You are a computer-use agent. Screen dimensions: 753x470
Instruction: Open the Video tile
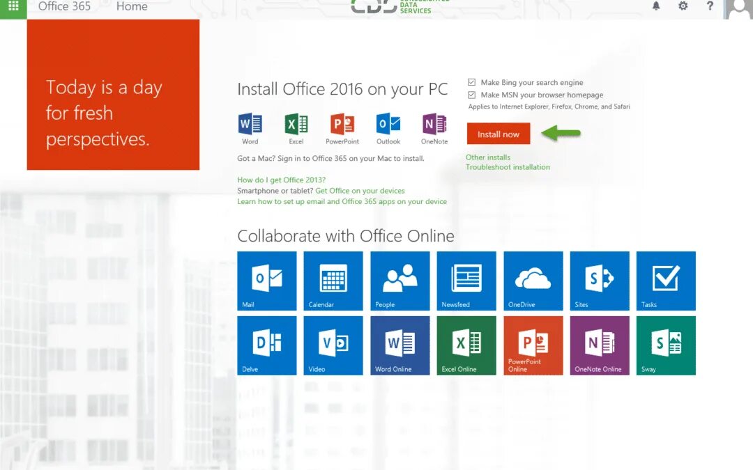click(333, 345)
